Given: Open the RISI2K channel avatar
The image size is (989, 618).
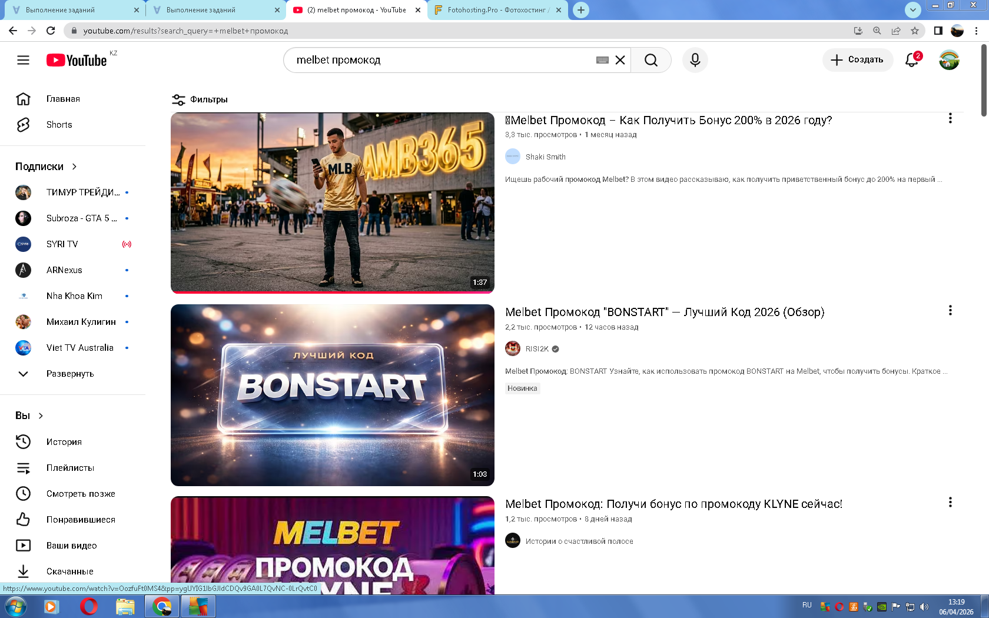Looking at the screenshot, I should coord(513,348).
